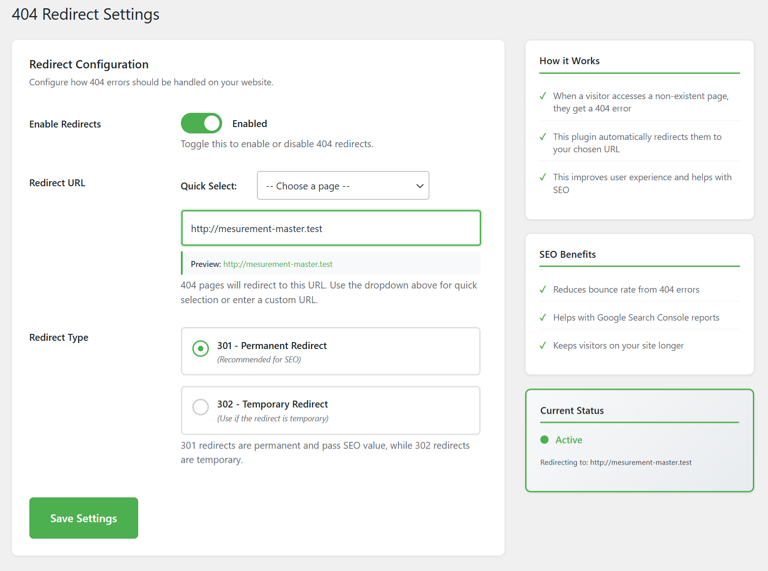Screen dimensions: 768x571
Task: Select the 302 Temporary Redirect radio button
Action: (x=201, y=407)
